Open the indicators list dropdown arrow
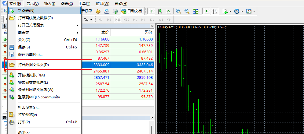The width and height of the screenshot is (304, 134). point(230,11)
